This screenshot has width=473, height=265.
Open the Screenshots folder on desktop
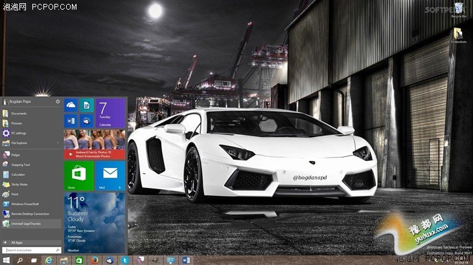point(459,34)
